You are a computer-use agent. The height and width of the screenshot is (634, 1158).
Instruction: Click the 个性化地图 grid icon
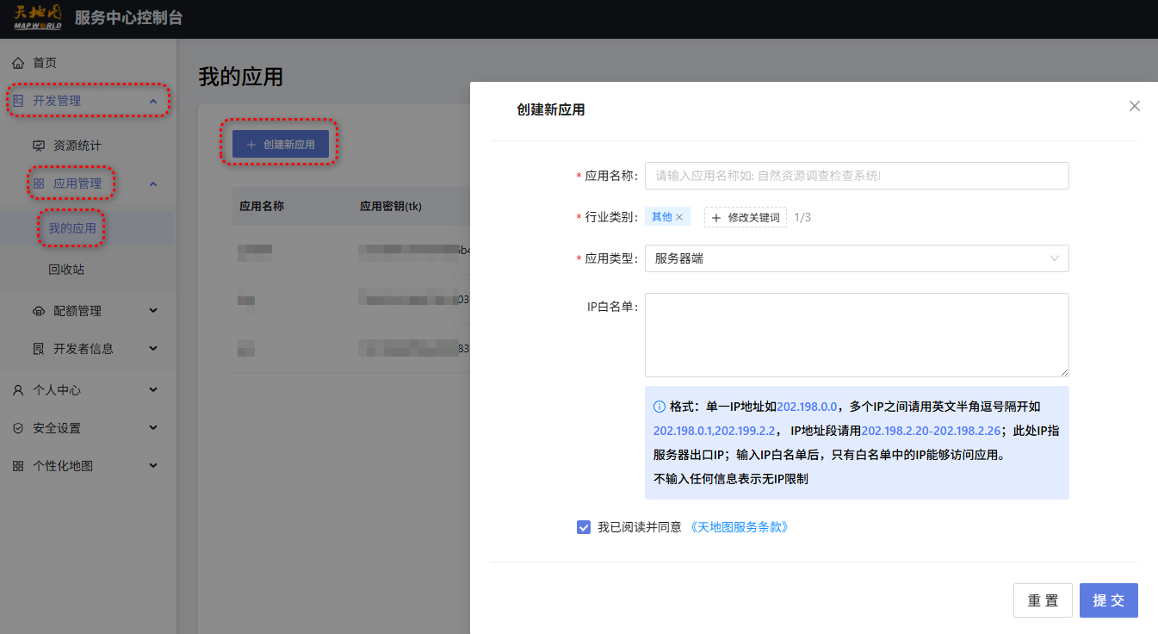[18, 466]
